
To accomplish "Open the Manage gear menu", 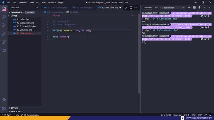I will pyautogui.click(x=4, y=108).
